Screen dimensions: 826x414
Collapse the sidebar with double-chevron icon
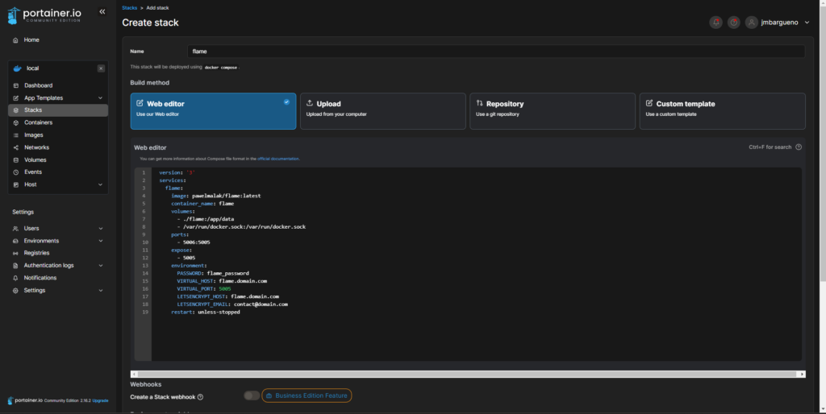[x=102, y=11]
